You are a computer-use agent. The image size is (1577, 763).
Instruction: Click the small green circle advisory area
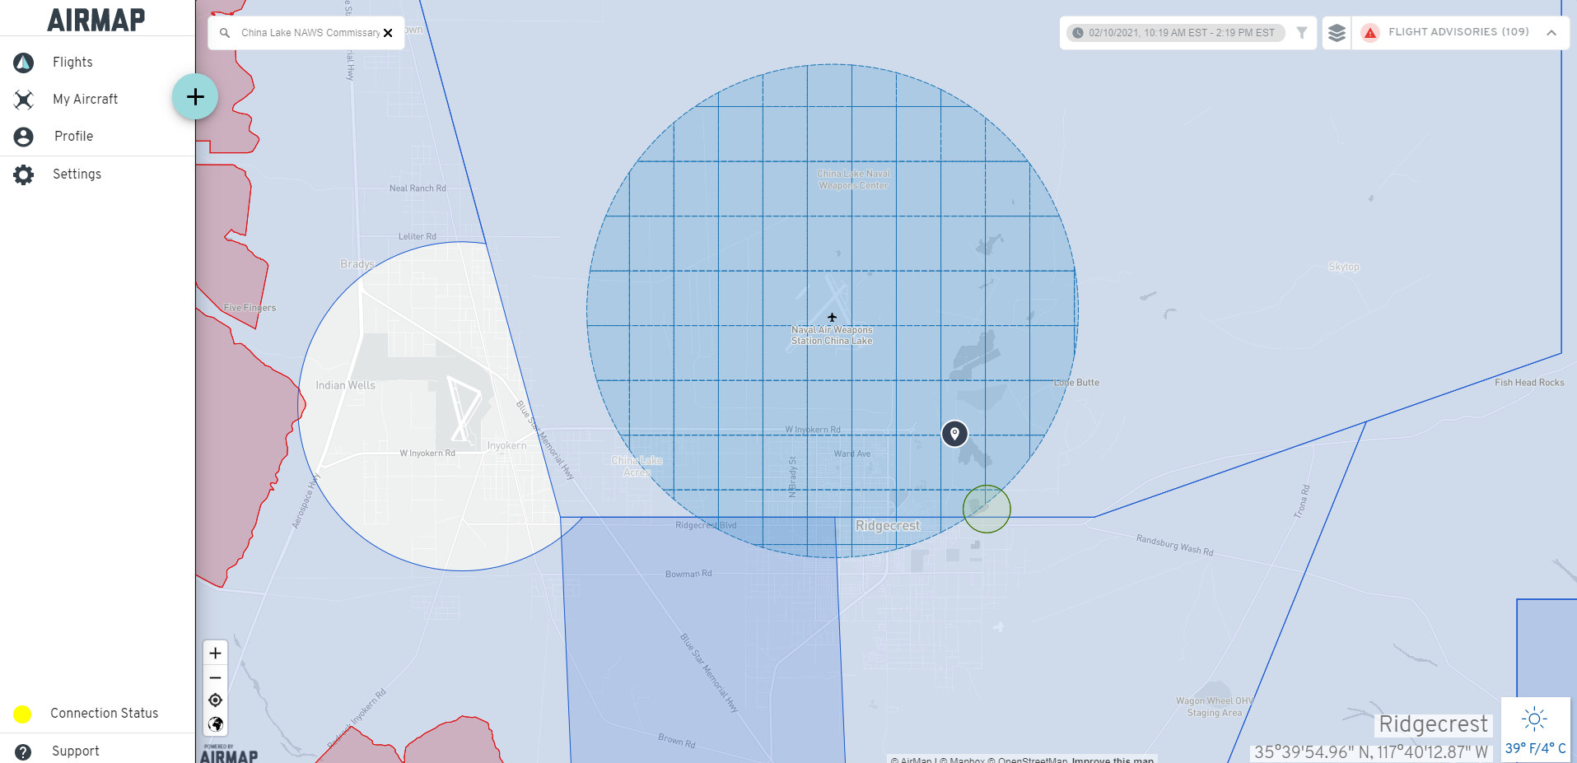(987, 509)
